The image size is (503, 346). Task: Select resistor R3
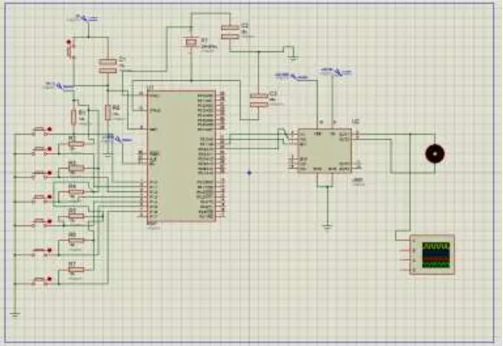pyautogui.click(x=76, y=168)
